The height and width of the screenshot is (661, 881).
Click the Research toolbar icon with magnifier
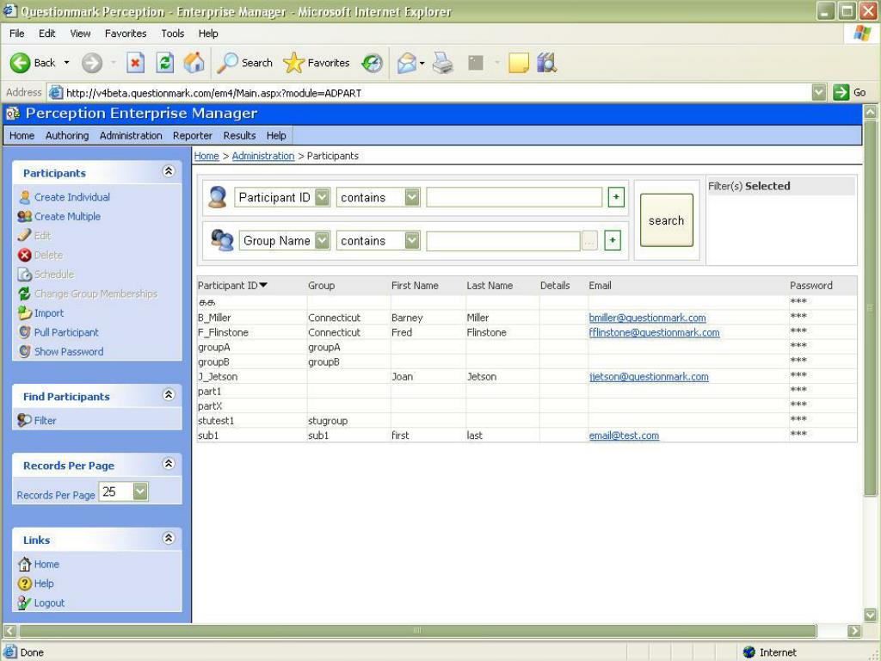click(546, 63)
